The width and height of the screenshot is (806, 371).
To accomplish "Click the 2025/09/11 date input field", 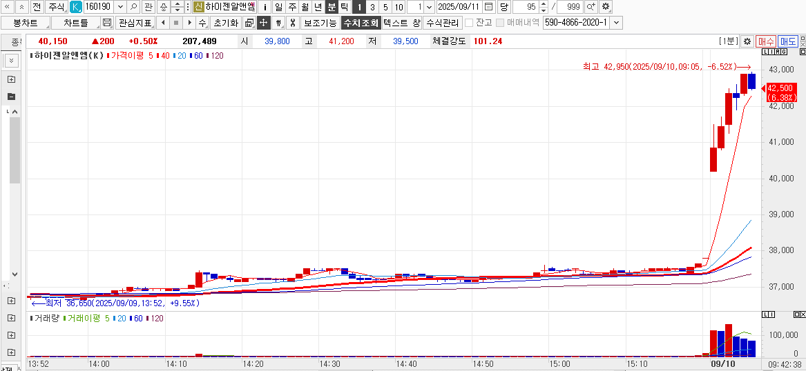I will [x=459, y=7].
